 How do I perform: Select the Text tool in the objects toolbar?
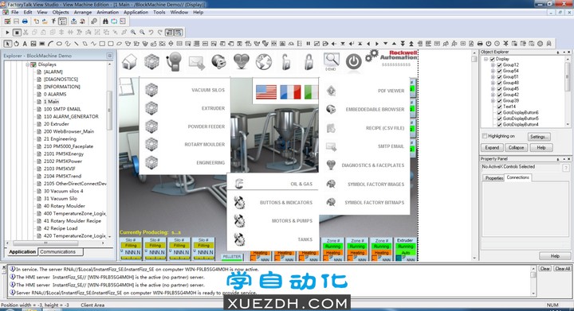(25, 44)
